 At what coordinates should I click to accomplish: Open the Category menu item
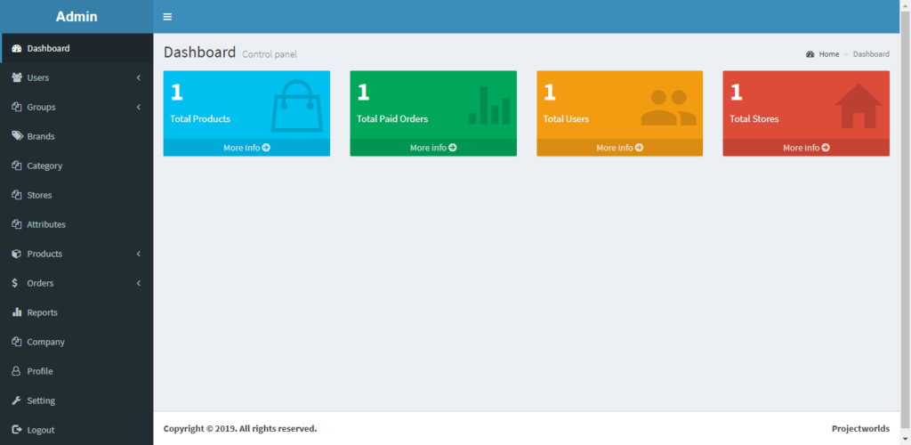click(x=44, y=166)
